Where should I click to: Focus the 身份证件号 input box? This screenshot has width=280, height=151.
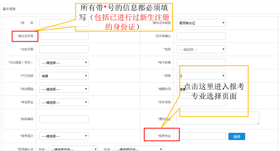pos(64,36)
